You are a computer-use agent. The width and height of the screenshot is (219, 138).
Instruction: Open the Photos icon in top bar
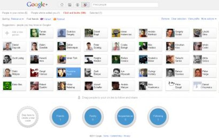tap(70, 5)
